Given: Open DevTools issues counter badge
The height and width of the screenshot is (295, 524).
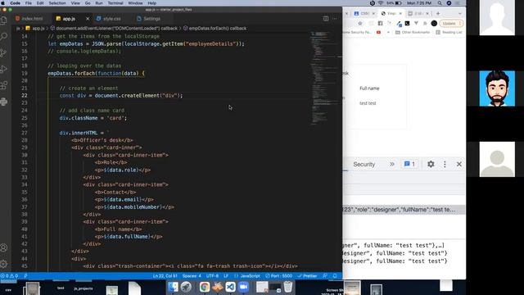Looking at the screenshot, I should point(409,164).
